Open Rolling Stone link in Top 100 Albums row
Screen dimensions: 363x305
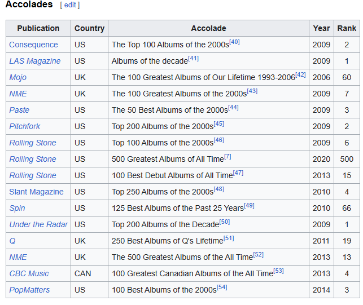click(33, 143)
